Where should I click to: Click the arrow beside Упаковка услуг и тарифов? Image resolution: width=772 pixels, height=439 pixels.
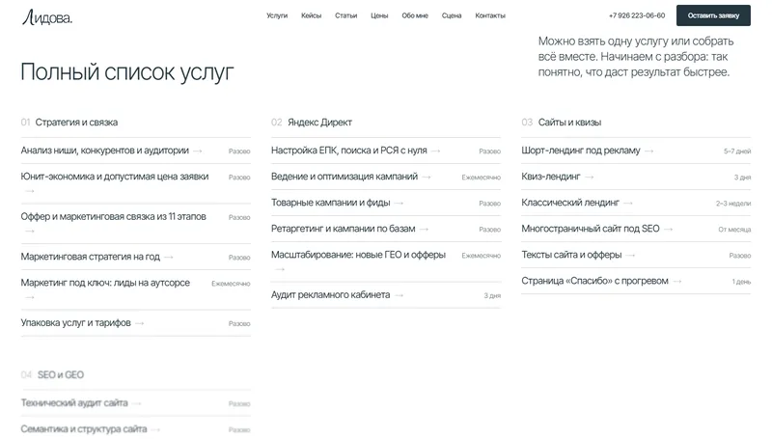(139, 323)
